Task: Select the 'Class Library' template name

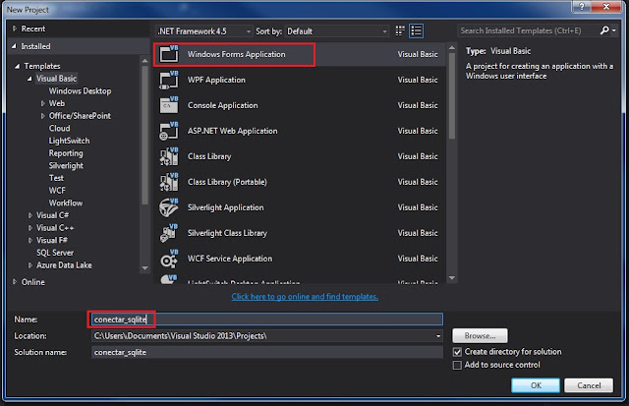Action: pos(209,156)
